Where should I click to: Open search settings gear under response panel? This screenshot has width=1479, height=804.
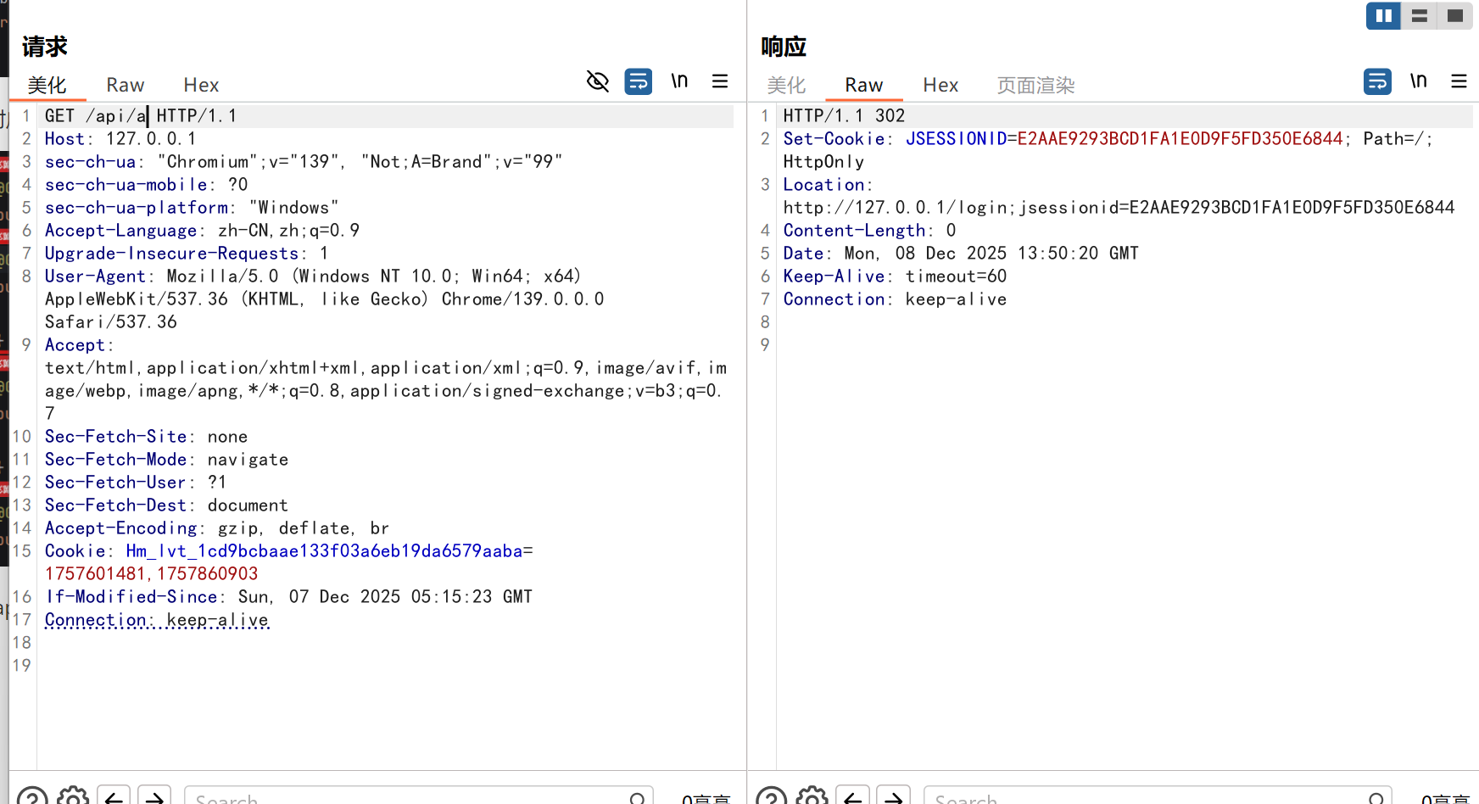(x=812, y=798)
